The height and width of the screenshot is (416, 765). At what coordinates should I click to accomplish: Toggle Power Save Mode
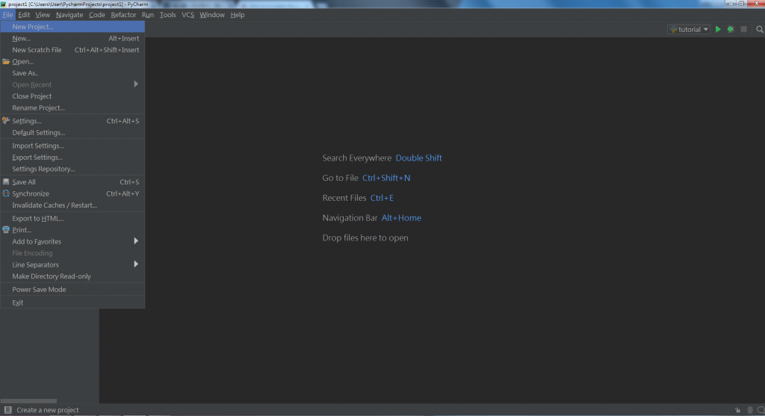click(x=72, y=290)
